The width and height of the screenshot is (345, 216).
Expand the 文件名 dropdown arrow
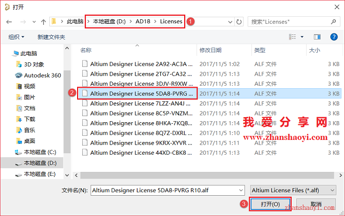point(241,190)
